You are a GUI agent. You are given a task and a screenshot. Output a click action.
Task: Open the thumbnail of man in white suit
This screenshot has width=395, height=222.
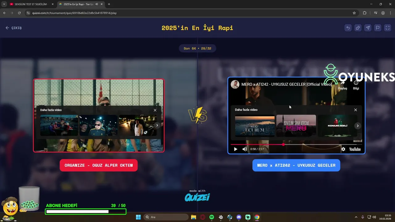coord(137,125)
